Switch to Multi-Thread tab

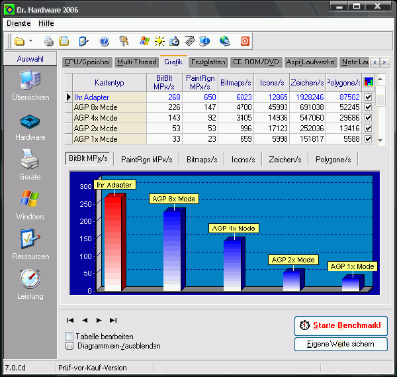[x=136, y=62]
